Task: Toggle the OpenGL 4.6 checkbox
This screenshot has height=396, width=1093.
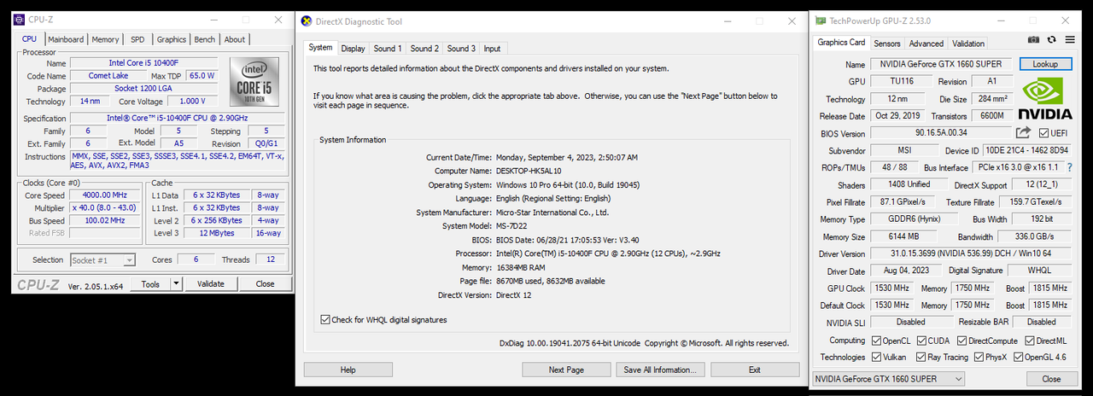Action: point(1018,358)
